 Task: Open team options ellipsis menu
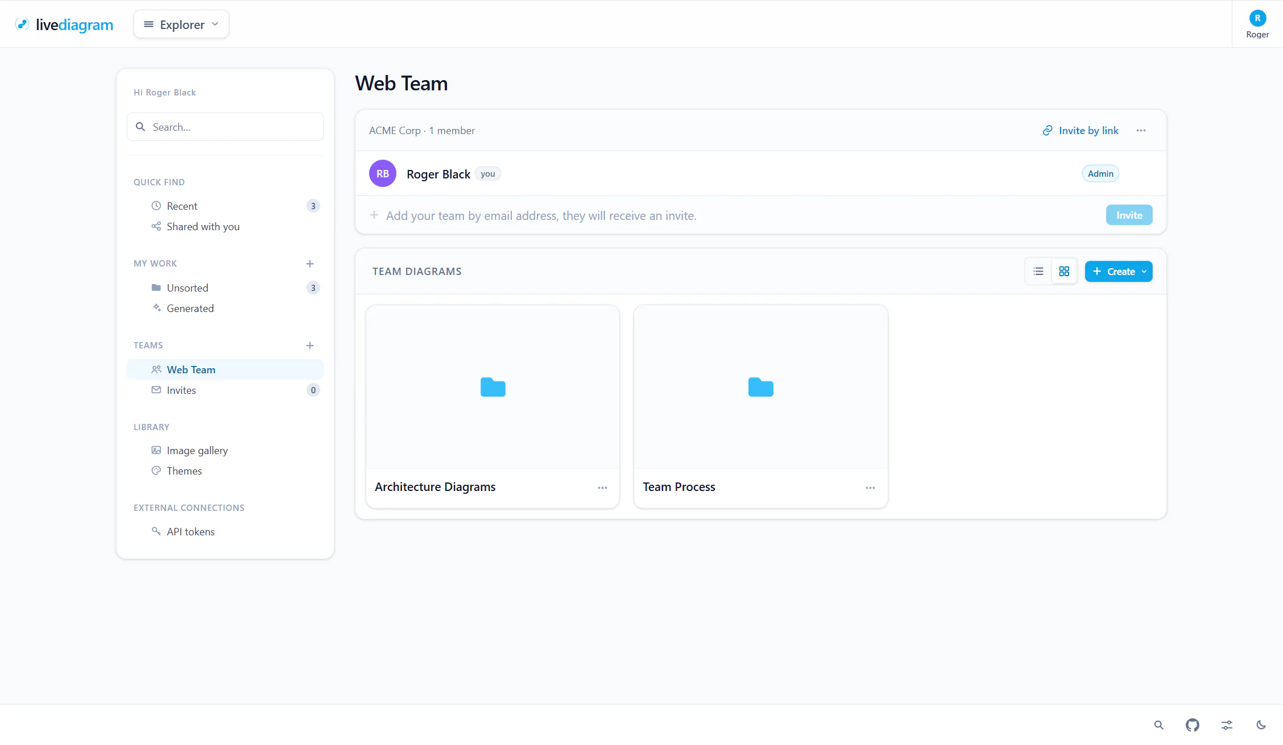pyautogui.click(x=1141, y=131)
